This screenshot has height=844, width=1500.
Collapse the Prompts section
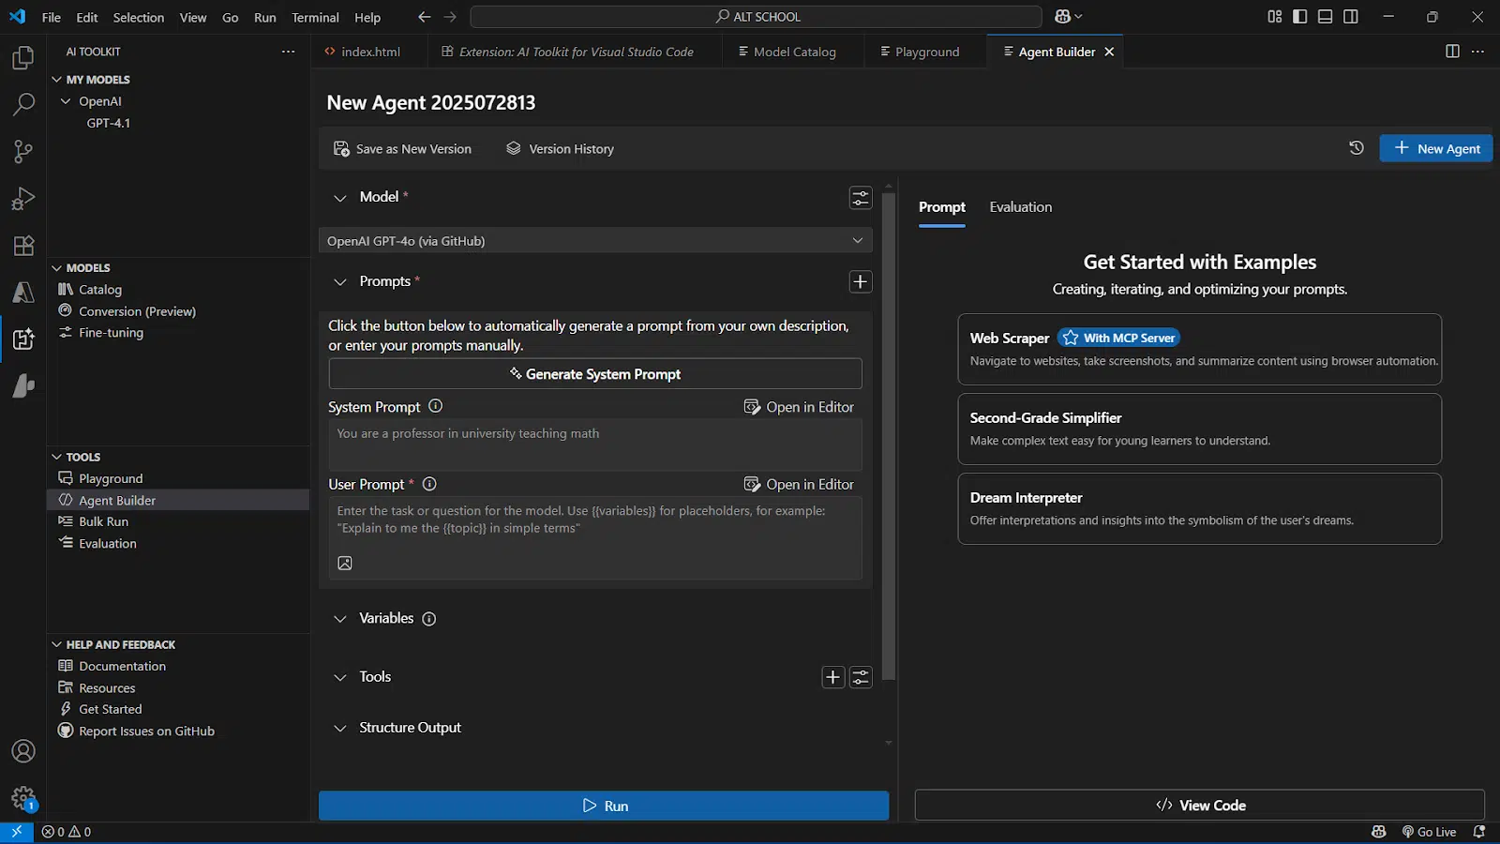[x=340, y=282]
